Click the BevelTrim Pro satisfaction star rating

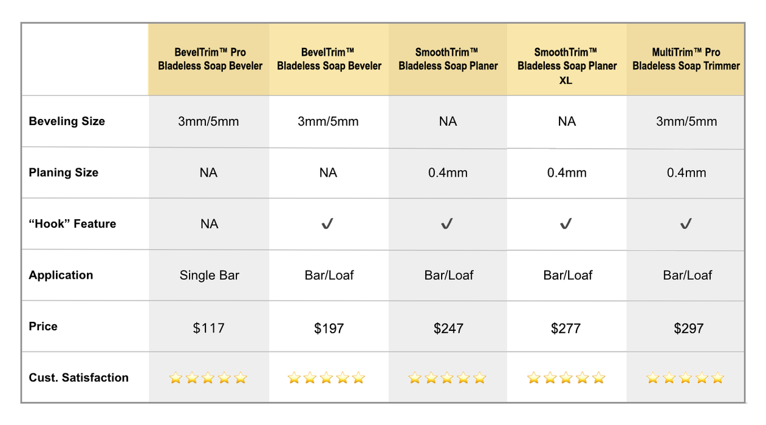pos(208,378)
